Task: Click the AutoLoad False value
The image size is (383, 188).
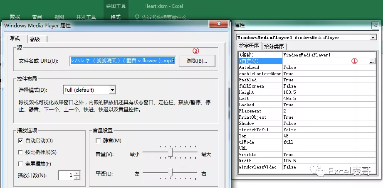Action: point(329,67)
